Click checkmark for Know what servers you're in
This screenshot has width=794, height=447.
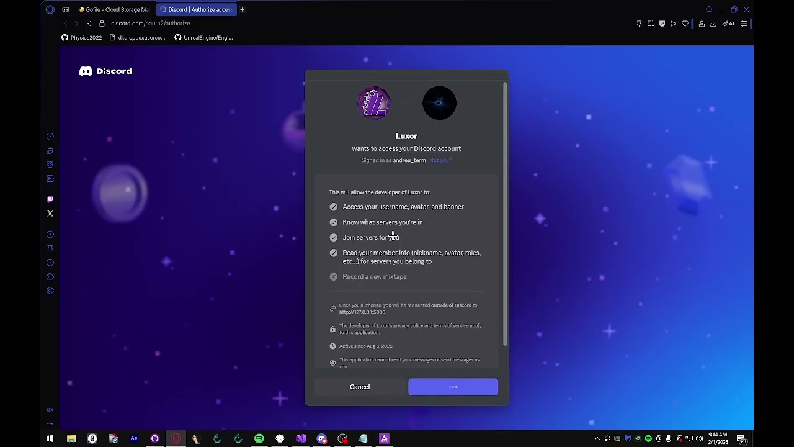[334, 222]
